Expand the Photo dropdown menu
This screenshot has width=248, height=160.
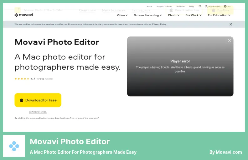(x=173, y=15)
